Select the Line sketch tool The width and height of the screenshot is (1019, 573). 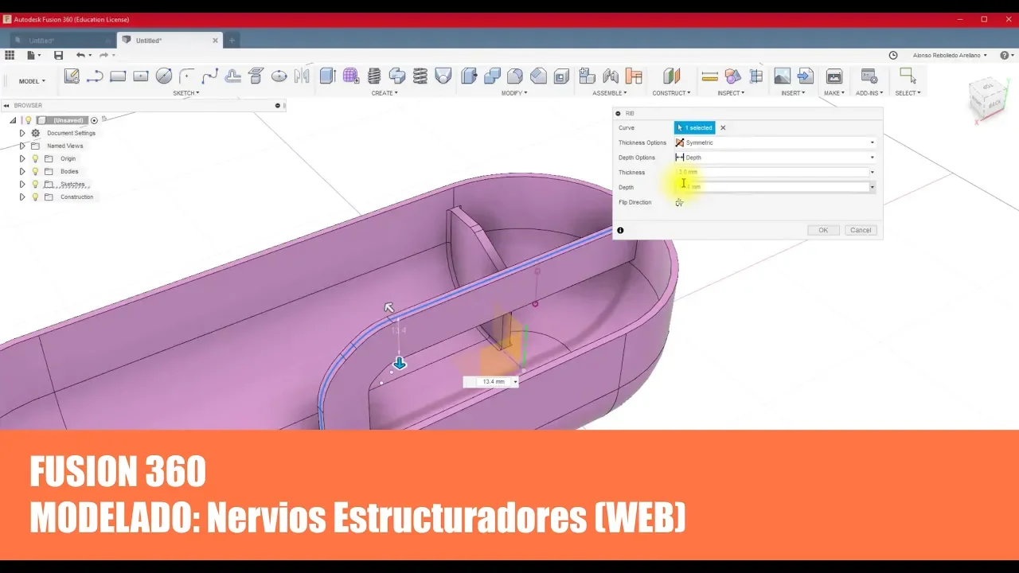tap(95, 76)
